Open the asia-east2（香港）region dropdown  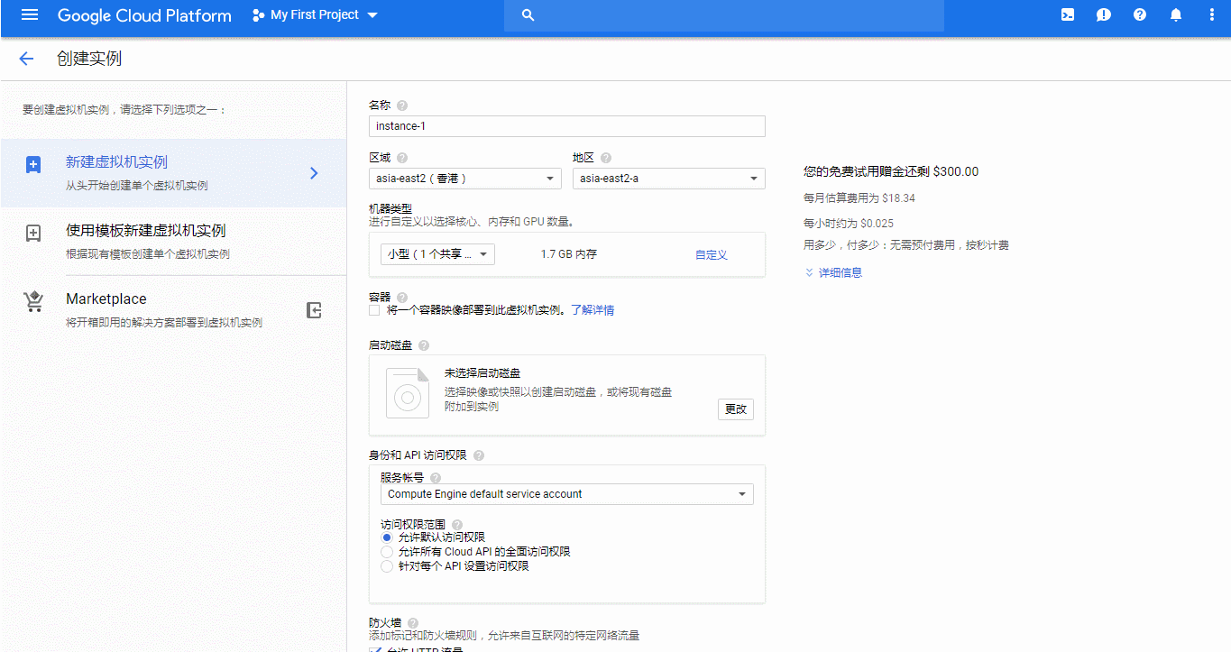click(x=465, y=179)
